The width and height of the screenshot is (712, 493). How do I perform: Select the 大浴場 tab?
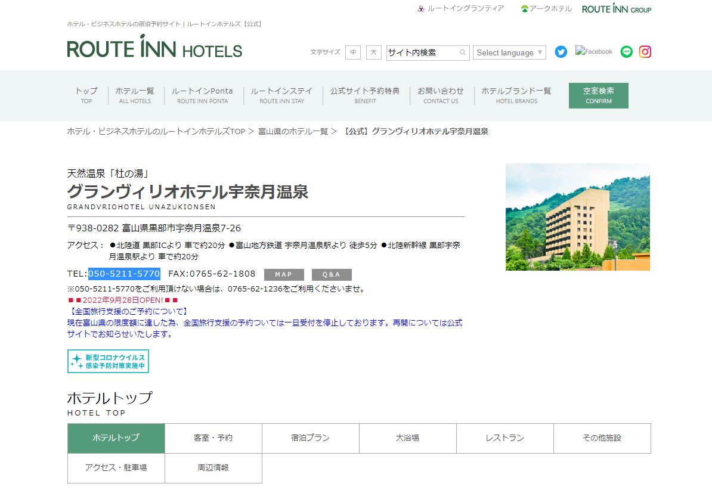pos(407,438)
